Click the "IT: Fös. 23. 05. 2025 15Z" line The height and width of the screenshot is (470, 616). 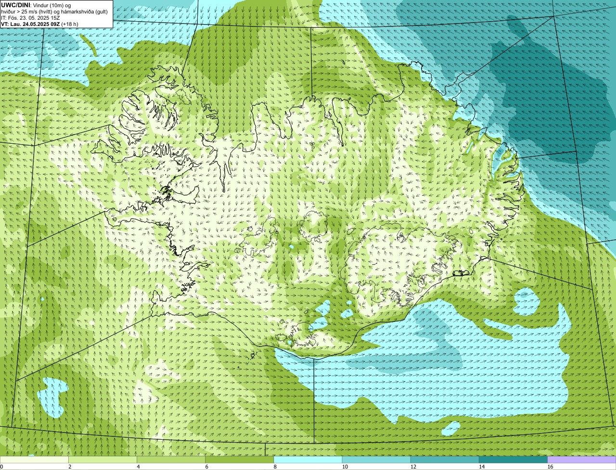30,17
